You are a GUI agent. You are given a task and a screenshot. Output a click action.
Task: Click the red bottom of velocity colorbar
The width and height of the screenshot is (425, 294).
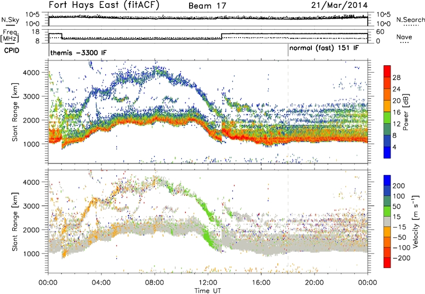[x=387, y=263]
